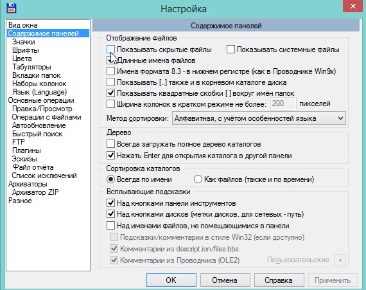Open help with Справка button

[x=279, y=280]
